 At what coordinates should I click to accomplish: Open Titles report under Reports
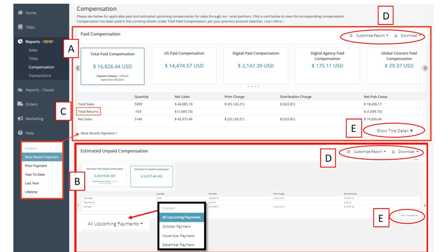(33, 58)
